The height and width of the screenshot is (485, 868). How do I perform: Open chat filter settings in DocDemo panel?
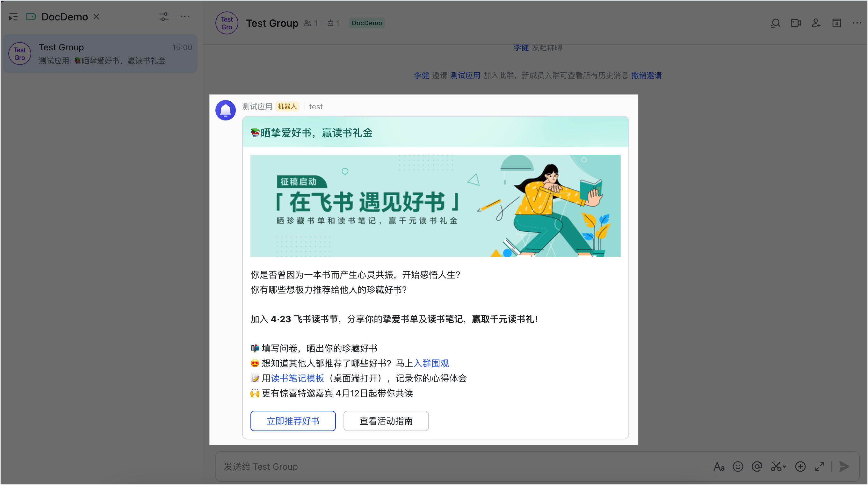click(x=164, y=17)
